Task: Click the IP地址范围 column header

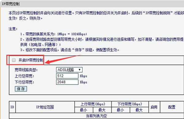Action: point(45,107)
